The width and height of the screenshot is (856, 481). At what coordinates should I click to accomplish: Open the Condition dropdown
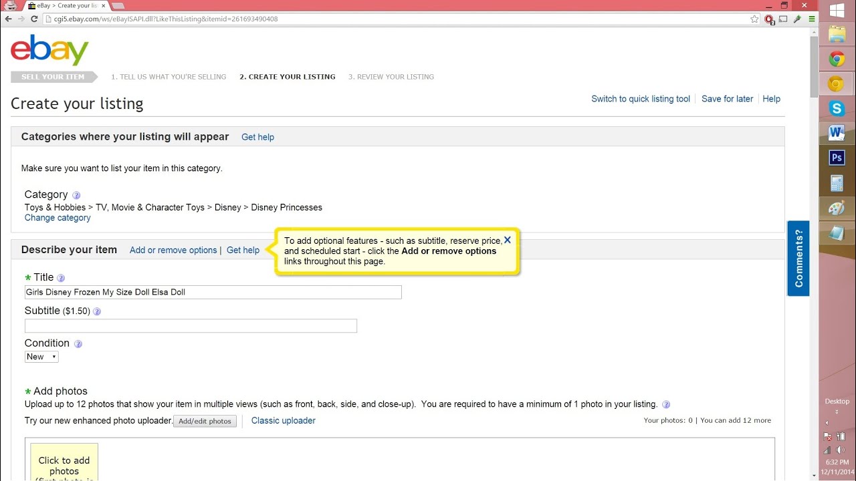click(x=41, y=357)
